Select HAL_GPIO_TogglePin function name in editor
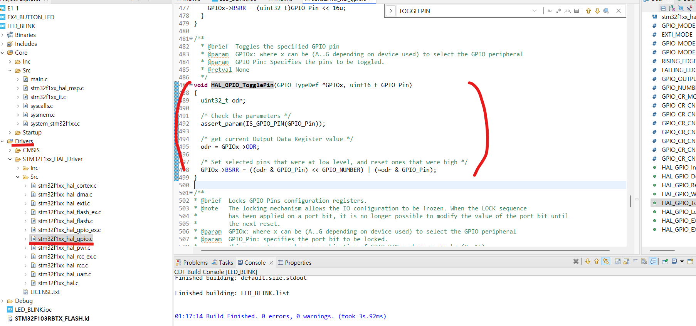The image size is (696, 326). tap(242, 85)
